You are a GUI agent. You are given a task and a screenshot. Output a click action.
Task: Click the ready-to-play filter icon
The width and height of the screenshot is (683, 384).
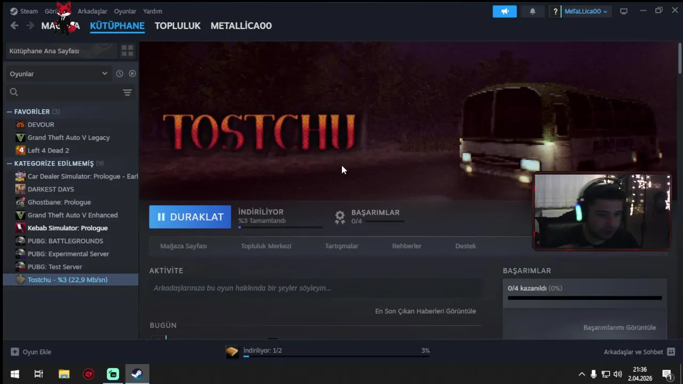click(132, 74)
